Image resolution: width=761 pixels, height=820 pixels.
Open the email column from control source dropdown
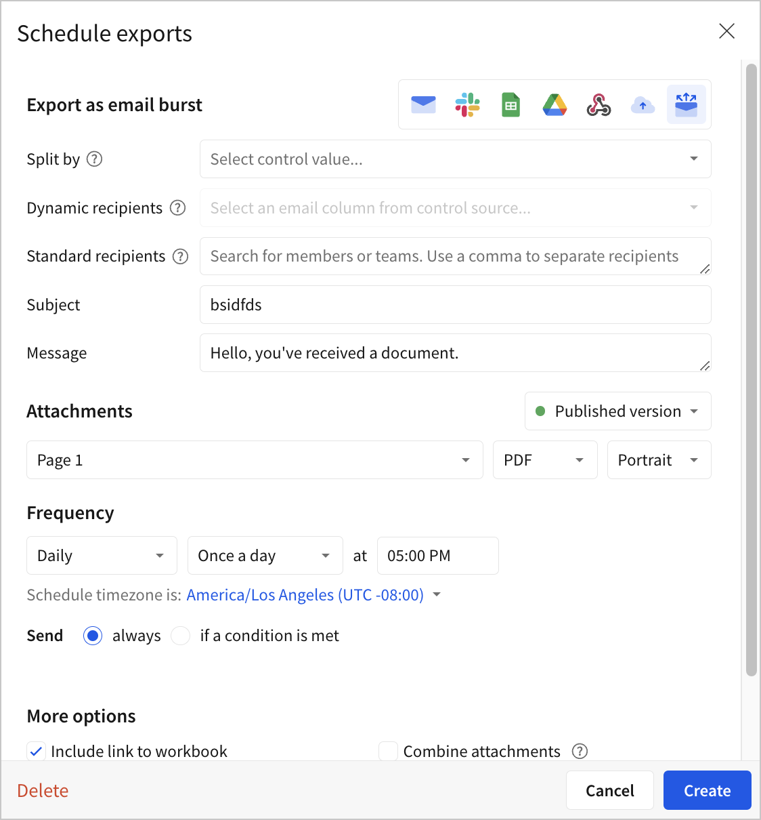456,208
